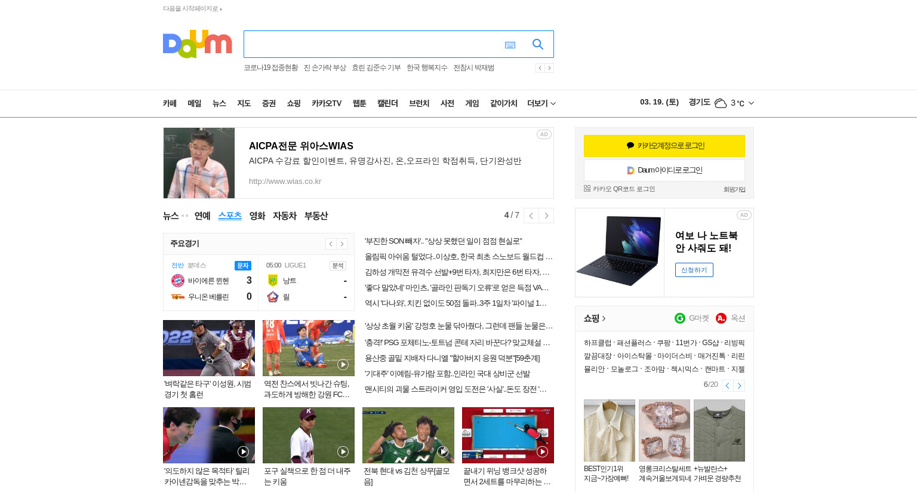Play the 이성원 홈런 baseball video

(x=243, y=364)
